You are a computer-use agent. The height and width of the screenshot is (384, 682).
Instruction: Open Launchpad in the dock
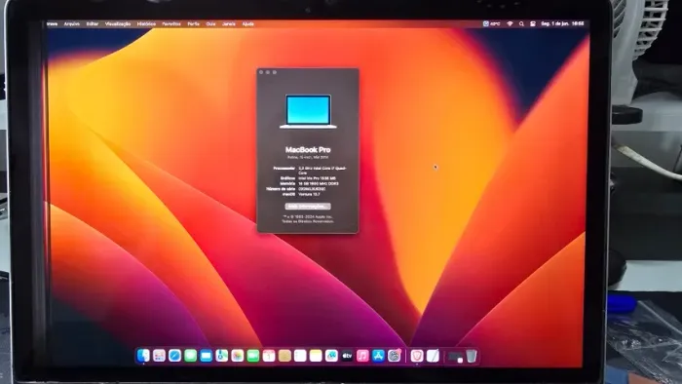point(159,356)
